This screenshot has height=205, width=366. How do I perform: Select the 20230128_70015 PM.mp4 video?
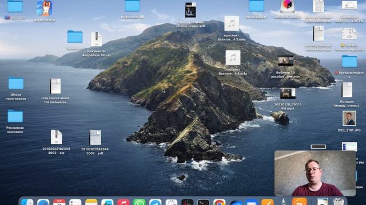point(288,93)
